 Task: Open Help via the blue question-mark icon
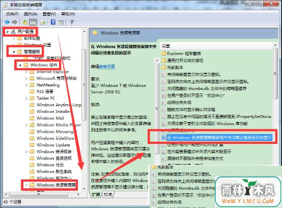(x=53, y=22)
